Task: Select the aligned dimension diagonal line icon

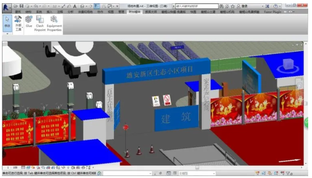Action: (x=63, y=6)
